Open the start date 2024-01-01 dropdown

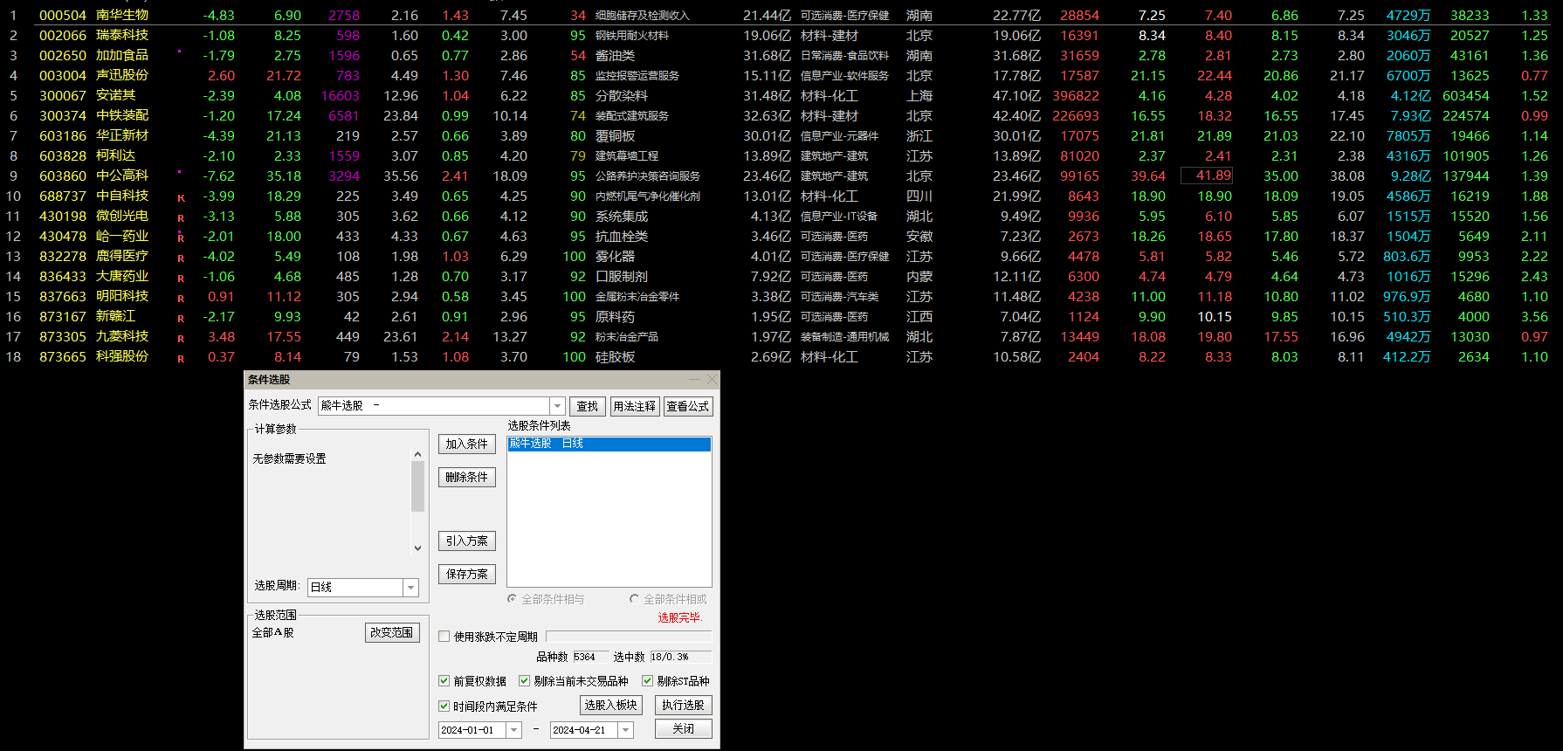[513, 730]
